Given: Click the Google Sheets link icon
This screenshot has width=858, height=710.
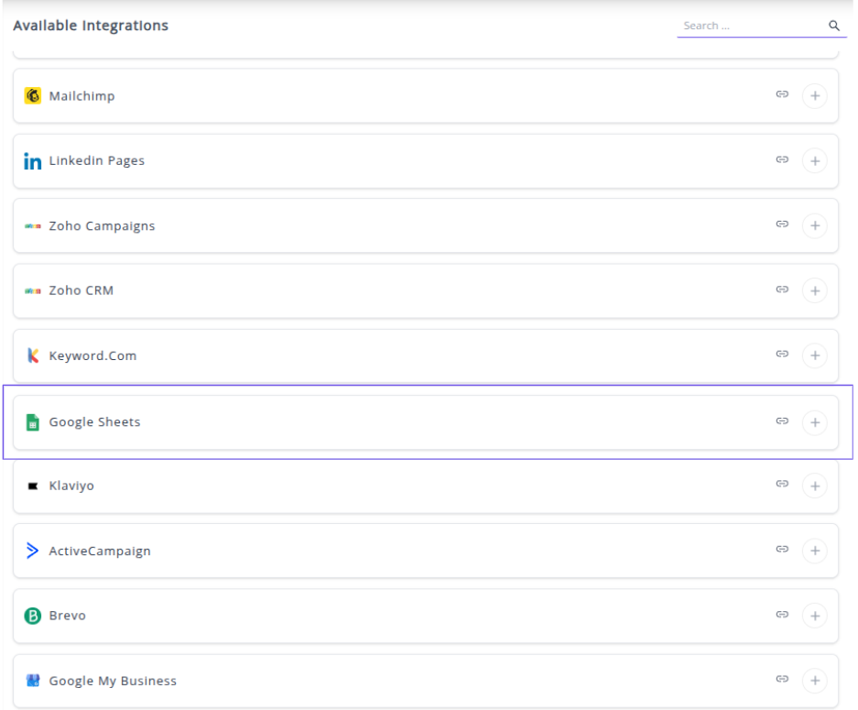Looking at the screenshot, I should (782, 421).
